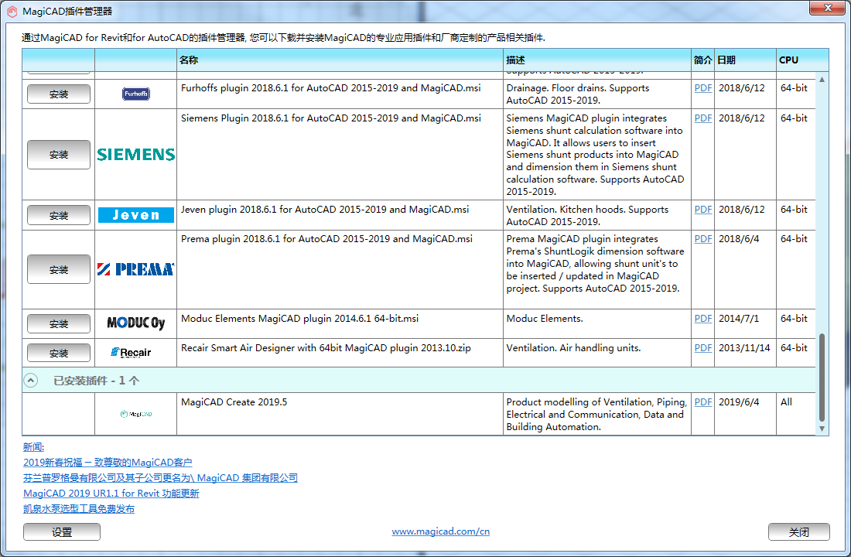Screen dimensions: 851x557
Task: Install the Furhoffs plugin
Action: pyautogui.click(x=59, y=94)
